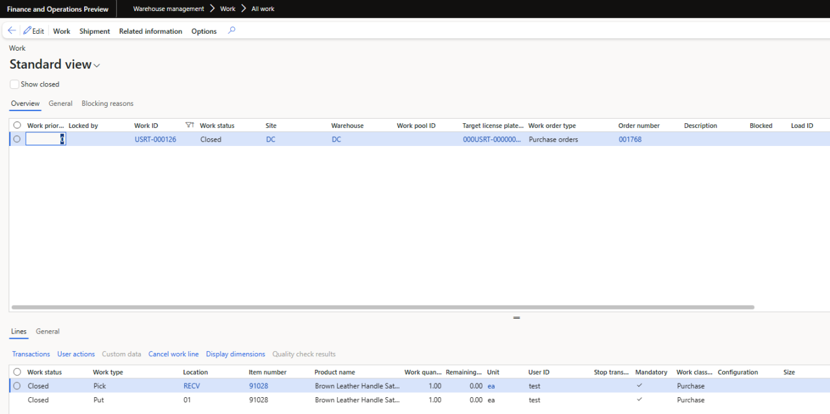Viewport: 830px width, 414px height.
Task: Click the filter icon on Work ID column
Action: click(x=189, y=125)
